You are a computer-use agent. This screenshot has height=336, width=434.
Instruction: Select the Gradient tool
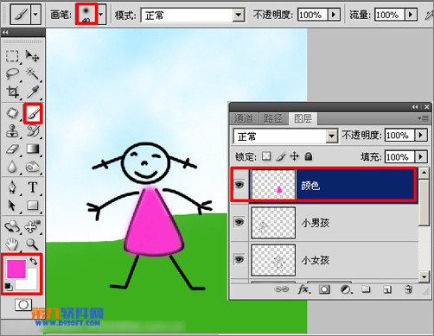[x=32, y=149]
